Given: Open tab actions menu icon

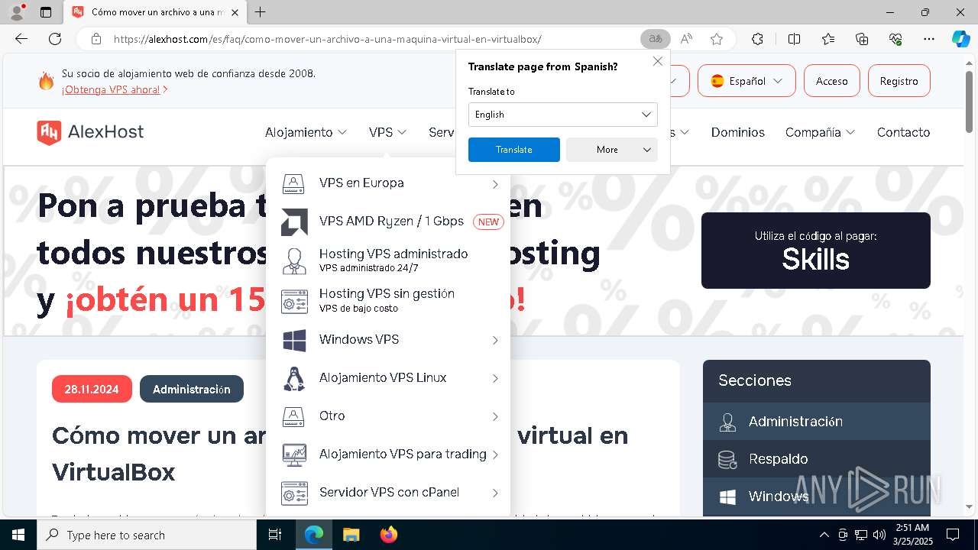Looking at the screenshot, I should pos(46,12).
